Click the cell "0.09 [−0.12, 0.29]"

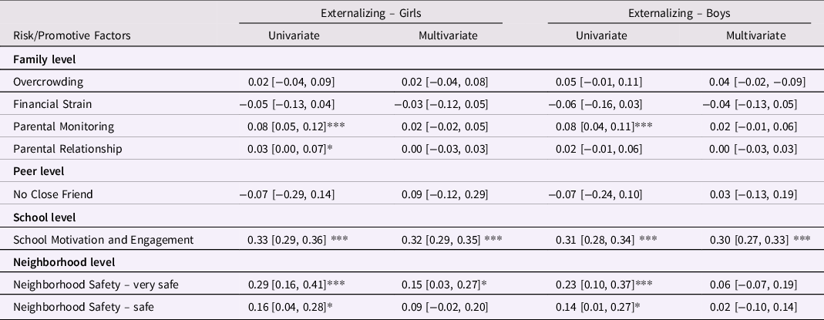tap(447, 194)
